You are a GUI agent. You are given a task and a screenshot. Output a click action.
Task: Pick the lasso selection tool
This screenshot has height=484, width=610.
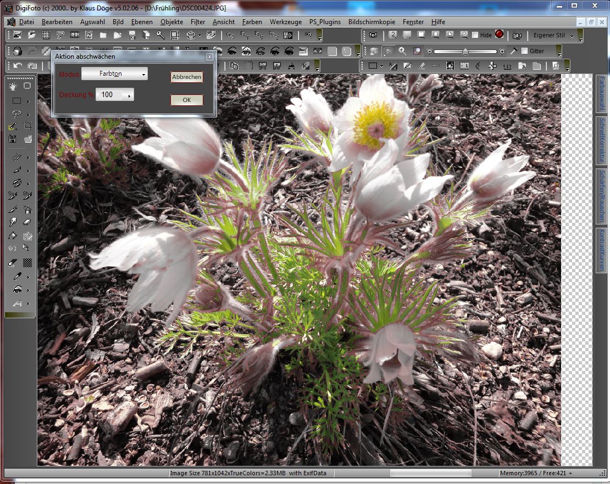17,114
